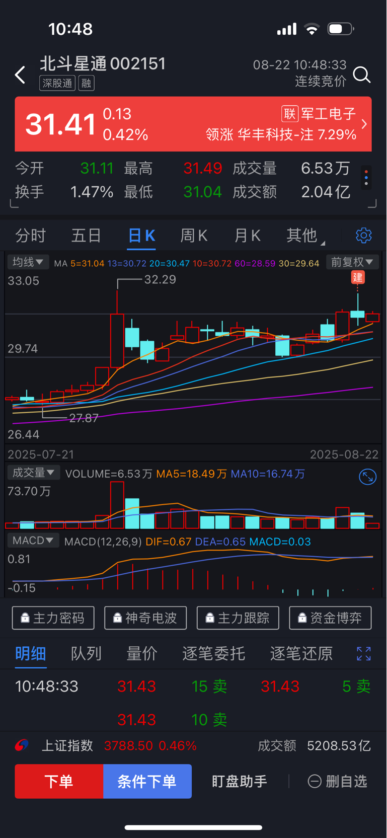The height and width of the screenshot is (838, 387).
Task: Switch to 分时 chart tab
Action: pyautogui.click(x=30, y=235)
